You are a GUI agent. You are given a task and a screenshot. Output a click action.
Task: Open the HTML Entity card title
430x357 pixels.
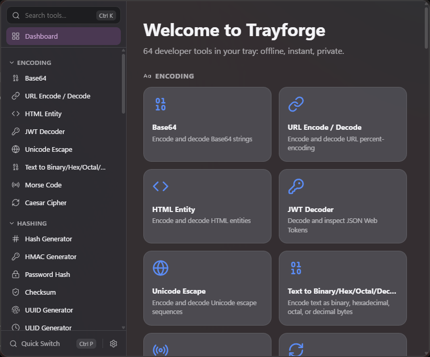[x=174, y=209]
